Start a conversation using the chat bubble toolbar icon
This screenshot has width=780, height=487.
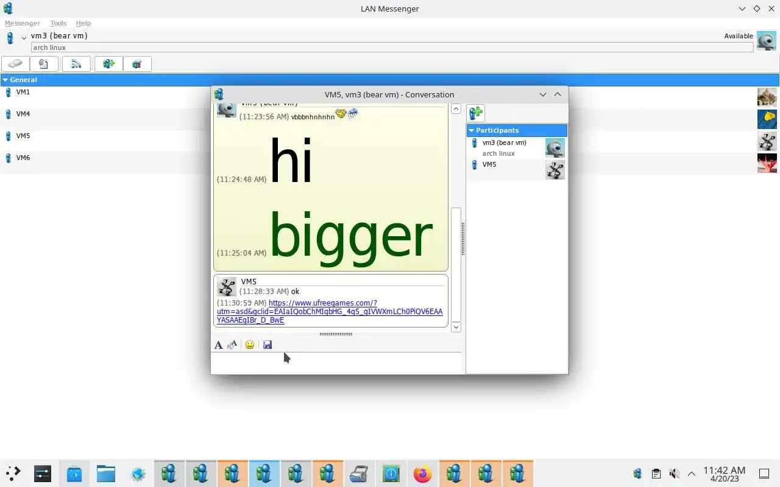click(x=15, y=64)
